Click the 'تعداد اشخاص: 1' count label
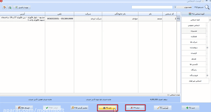 coord(174,95)
